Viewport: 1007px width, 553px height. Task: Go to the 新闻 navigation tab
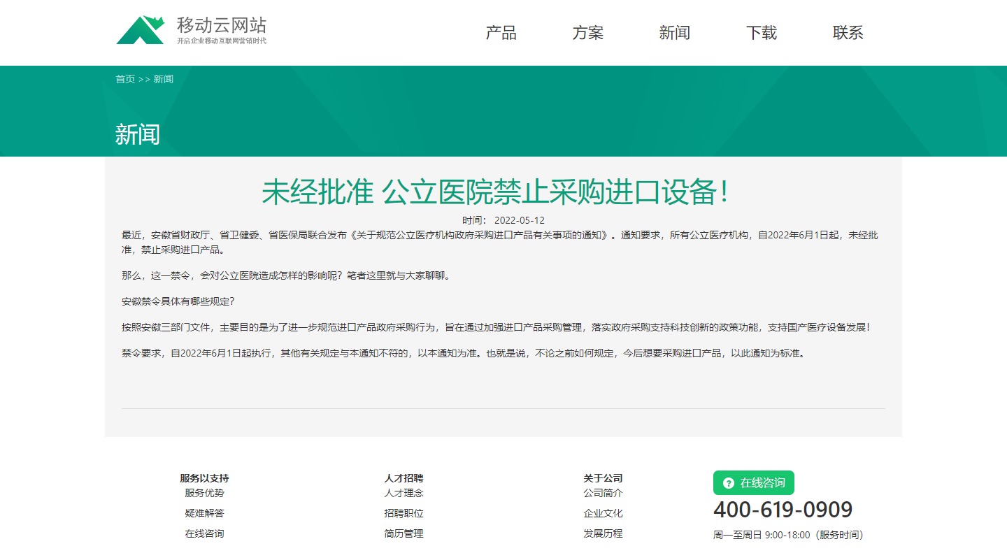click(x=674, y=33)
